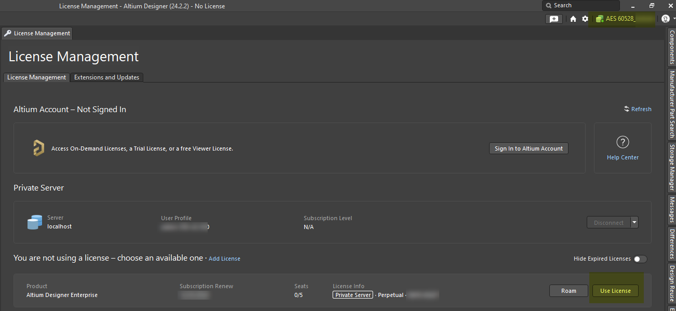Click the magnifier icon in the search box
Screen dimensions: 676x311
click(x=548, y=5)
